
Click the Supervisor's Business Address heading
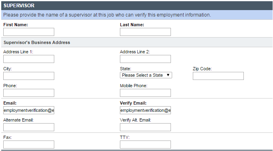point(37,42)
